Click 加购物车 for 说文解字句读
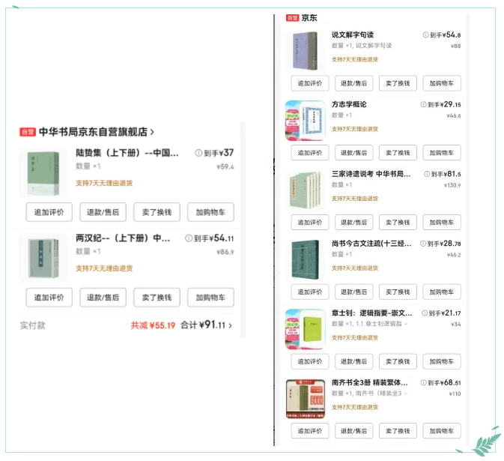The image size is (504, 461). pos(442,83)
